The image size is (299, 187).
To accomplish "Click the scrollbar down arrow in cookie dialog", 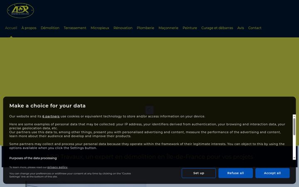I will pos(294,158).
